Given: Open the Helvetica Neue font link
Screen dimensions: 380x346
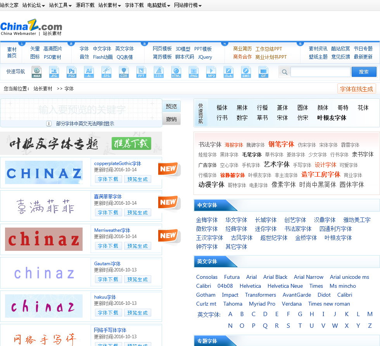Looking at the screenshot, I should 285,286.
